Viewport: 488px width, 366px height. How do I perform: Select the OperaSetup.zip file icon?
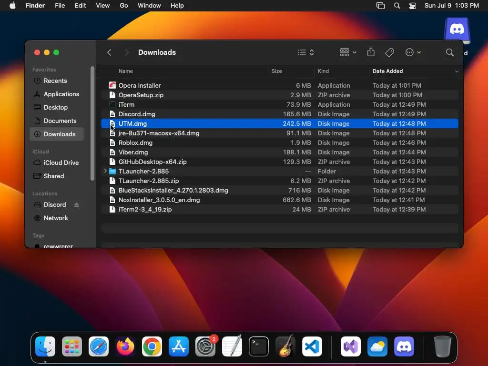tap(112, 95)
